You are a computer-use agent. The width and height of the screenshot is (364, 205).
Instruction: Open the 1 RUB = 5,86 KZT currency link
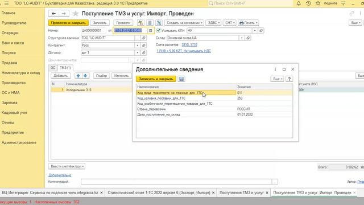[x=184, y=51]
